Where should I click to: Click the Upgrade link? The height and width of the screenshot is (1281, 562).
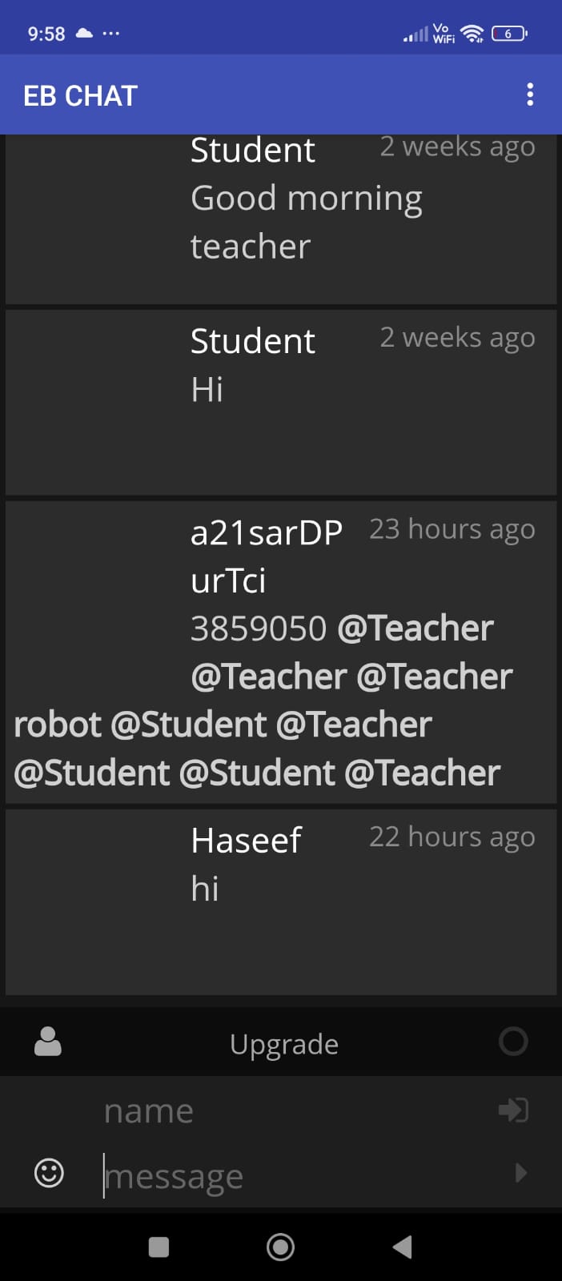[x=284, y=1044]
